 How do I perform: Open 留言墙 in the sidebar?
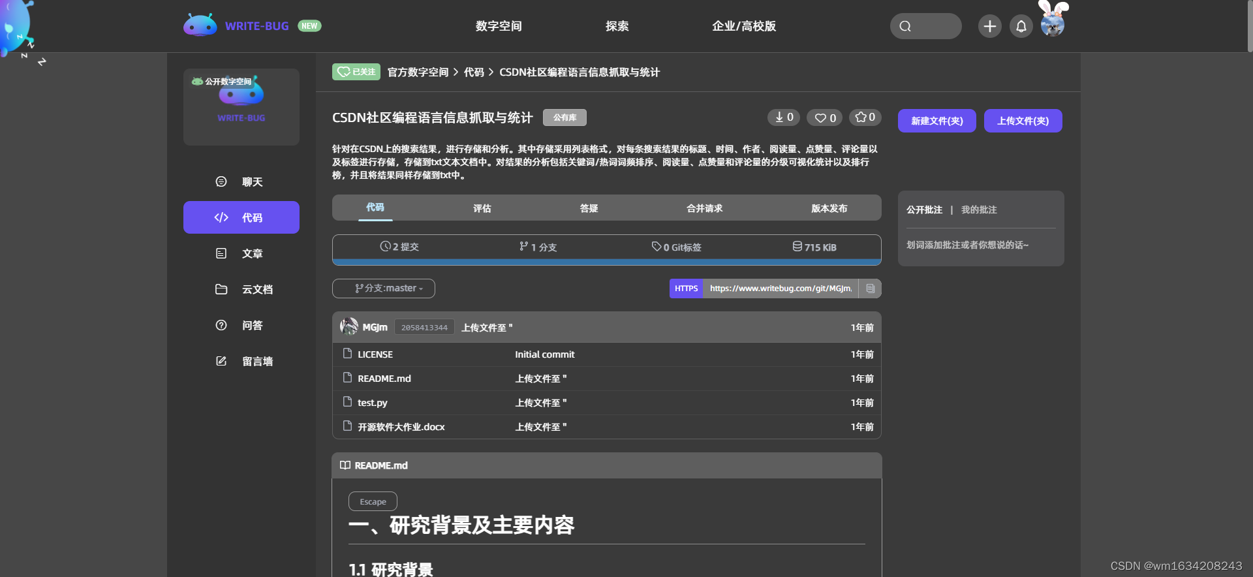tap(241, 361)
